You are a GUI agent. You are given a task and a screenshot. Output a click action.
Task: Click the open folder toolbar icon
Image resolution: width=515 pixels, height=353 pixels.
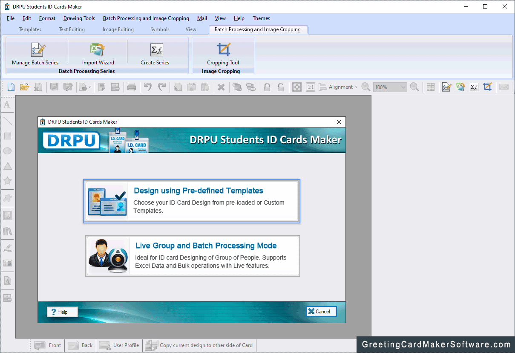click(24, 87)
